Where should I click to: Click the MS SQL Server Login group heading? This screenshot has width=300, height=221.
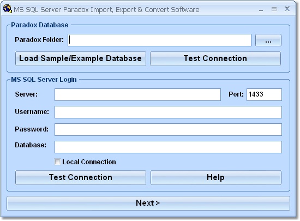click(44, 80)
